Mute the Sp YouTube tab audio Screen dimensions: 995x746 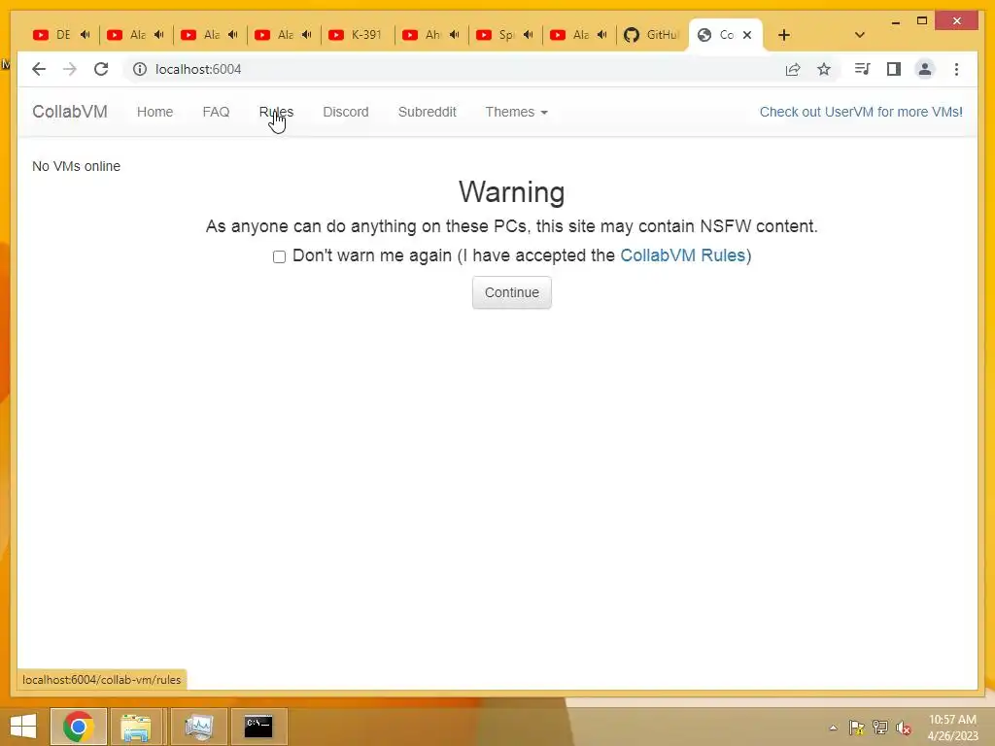tap(528, 35)
